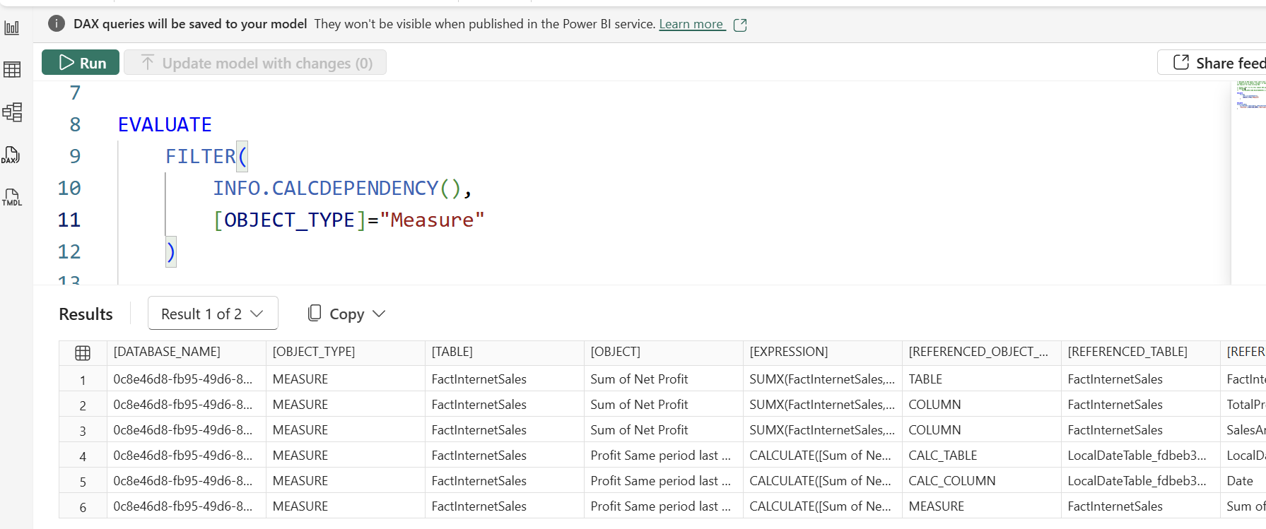1266x529 pixels.
Task: Place cursor in EVALUATE line of editor
Action: [165, 125]
